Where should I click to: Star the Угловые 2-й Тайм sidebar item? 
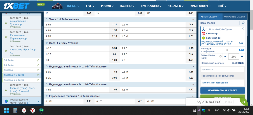click(x=38, y=80)
